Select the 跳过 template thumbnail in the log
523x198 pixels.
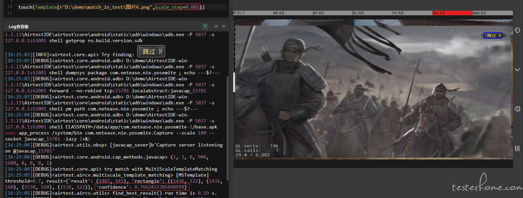point(151,52)
